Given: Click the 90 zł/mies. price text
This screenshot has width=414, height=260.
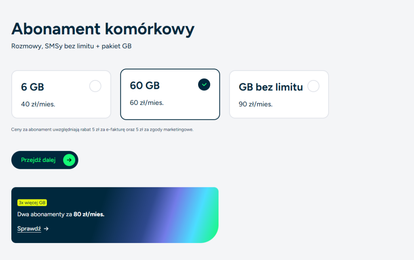Looking at the screenshot, I should (256, 104).
